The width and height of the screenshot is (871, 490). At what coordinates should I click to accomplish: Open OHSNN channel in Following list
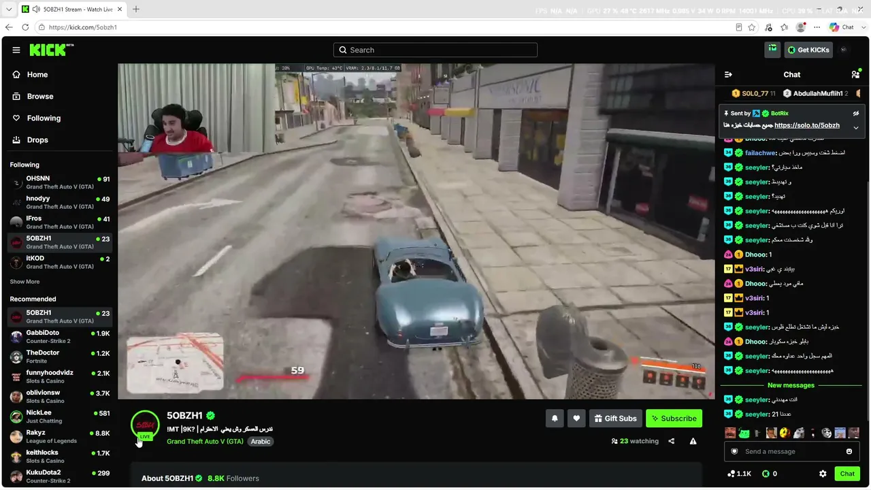point(60,182)
